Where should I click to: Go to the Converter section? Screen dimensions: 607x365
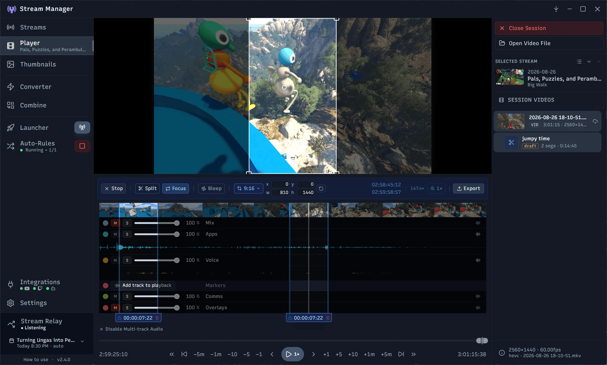pyautogui.click(x=47, y=87)
